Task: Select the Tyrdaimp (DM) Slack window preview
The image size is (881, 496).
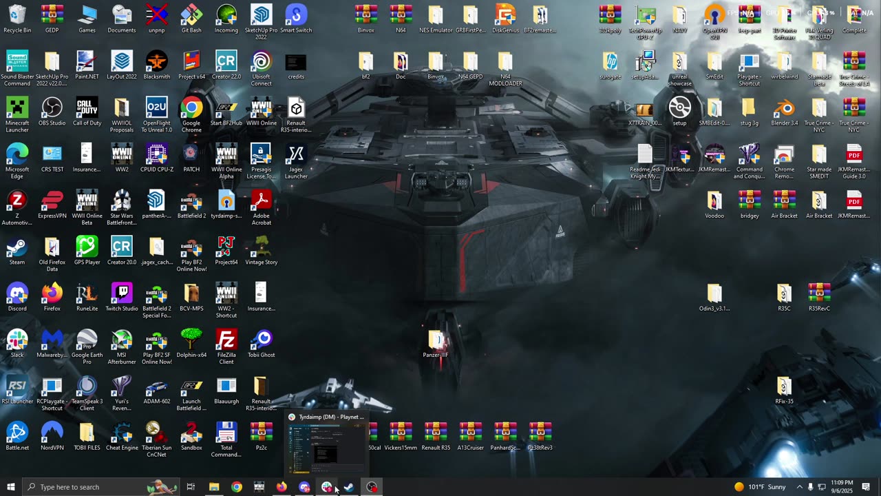Action: point(326,443)
